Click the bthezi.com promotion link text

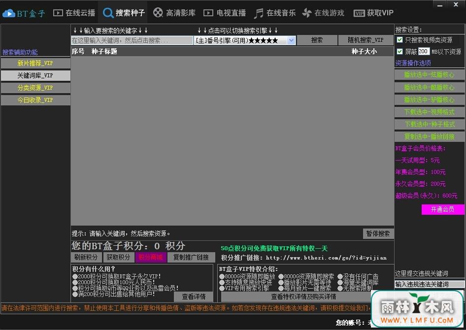pos(326,258)
